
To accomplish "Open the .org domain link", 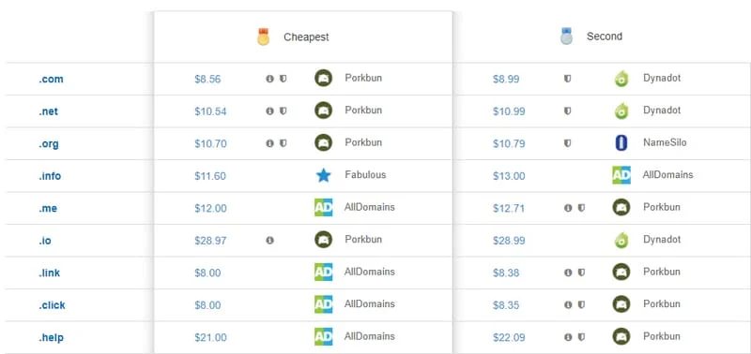I will pos(49,144).
